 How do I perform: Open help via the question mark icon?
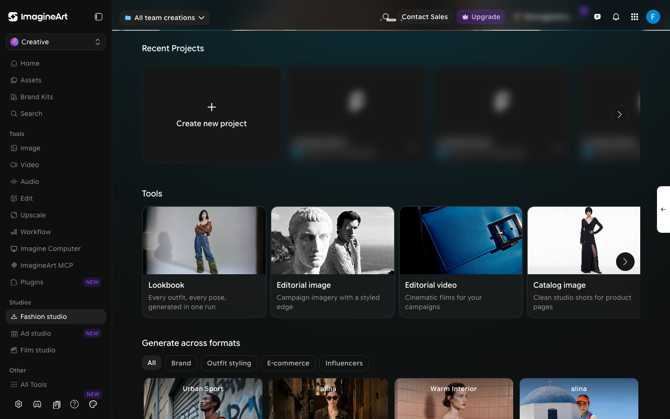click(x=74, y=404)
